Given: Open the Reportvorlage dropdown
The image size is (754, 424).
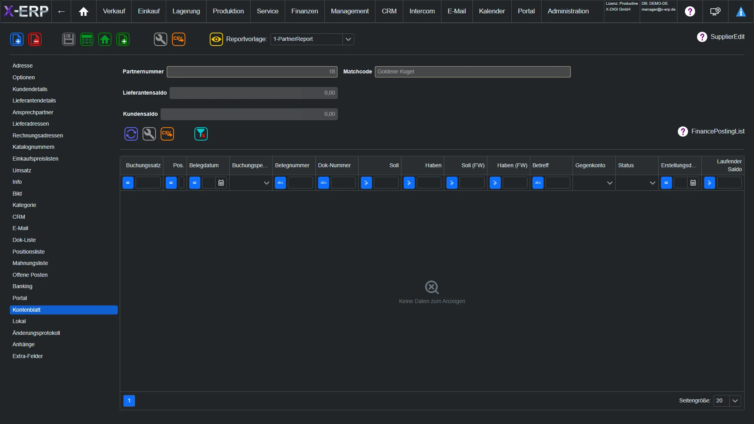Looking at the screenshot, I should [x=348, y=39].
